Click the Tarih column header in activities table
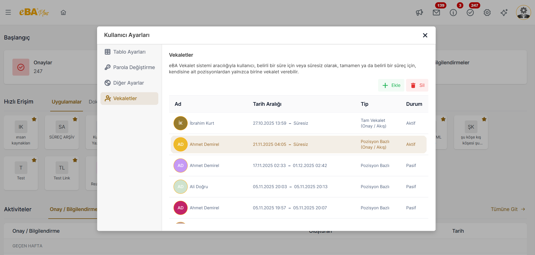The width and height of the screenshot is (535, 255). 458,231
